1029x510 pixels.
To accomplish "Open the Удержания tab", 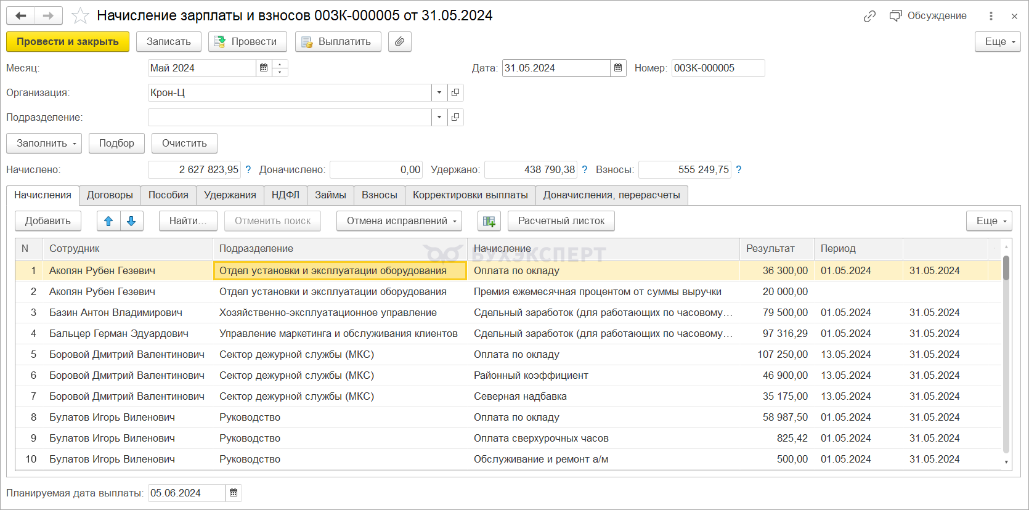I will coord(230,195).
